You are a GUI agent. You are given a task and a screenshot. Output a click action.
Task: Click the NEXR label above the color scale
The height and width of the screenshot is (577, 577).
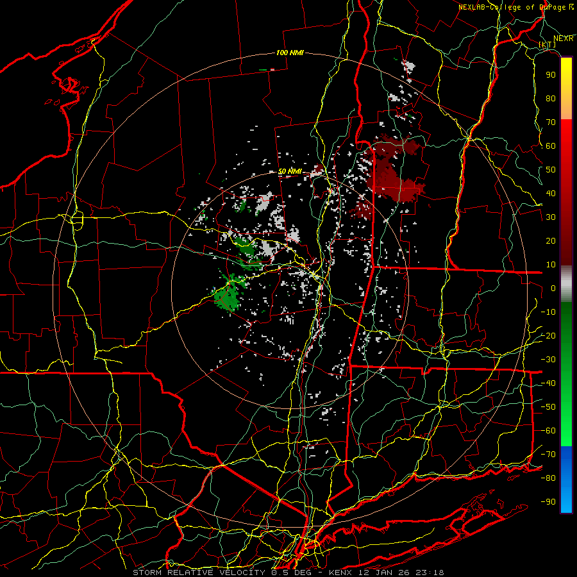point(564,38)
